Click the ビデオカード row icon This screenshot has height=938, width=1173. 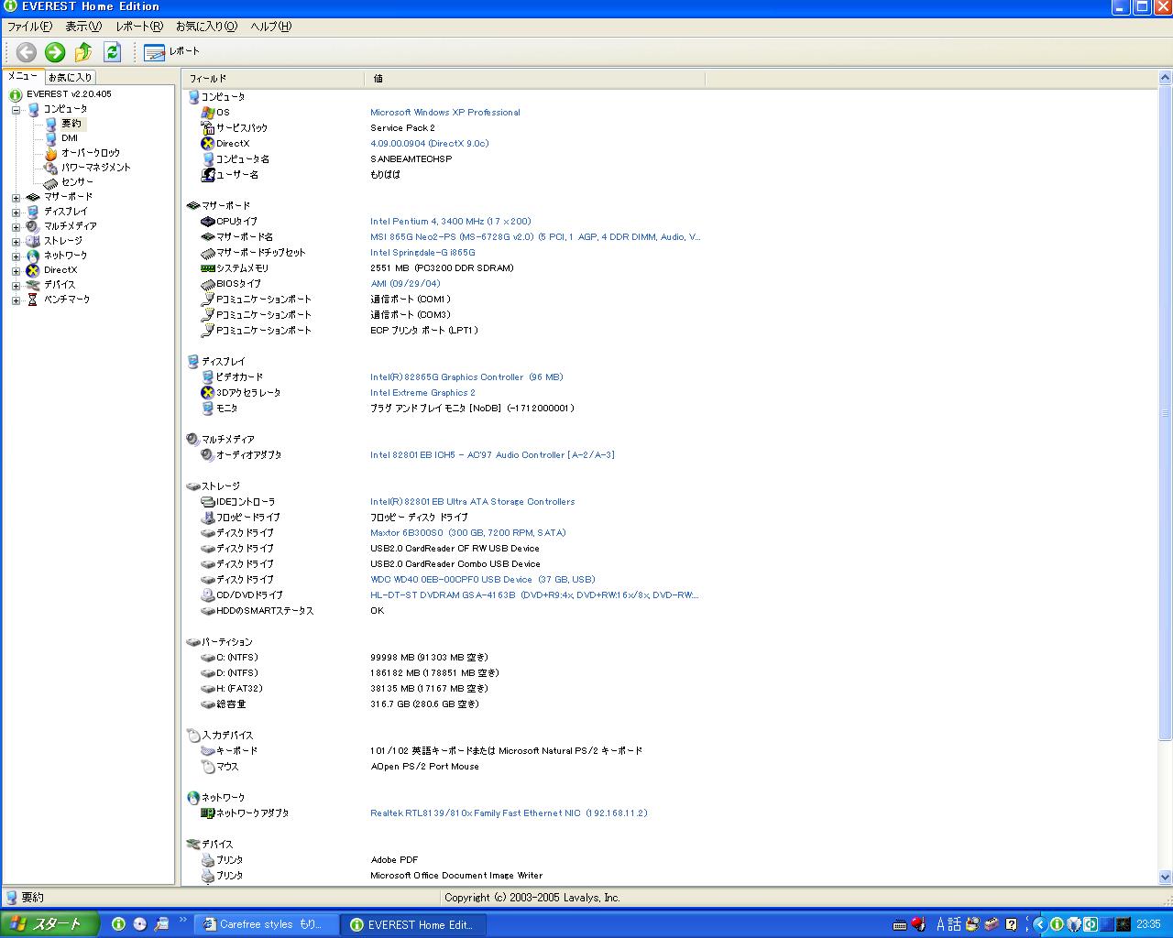[208, 377]
